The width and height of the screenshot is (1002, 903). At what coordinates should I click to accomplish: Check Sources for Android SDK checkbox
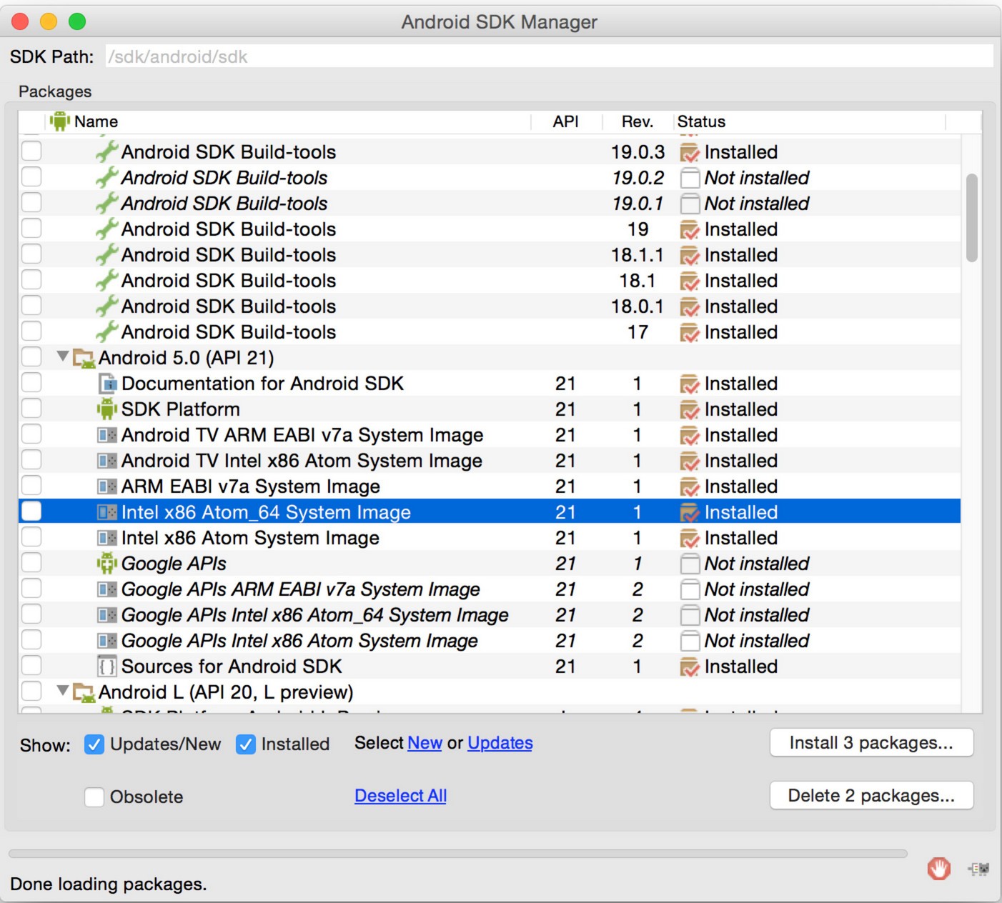click(31, 665)
